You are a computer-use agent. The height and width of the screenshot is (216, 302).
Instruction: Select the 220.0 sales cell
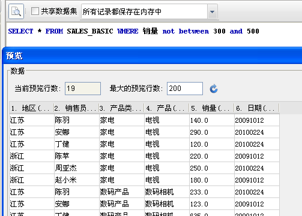[212, 156]
